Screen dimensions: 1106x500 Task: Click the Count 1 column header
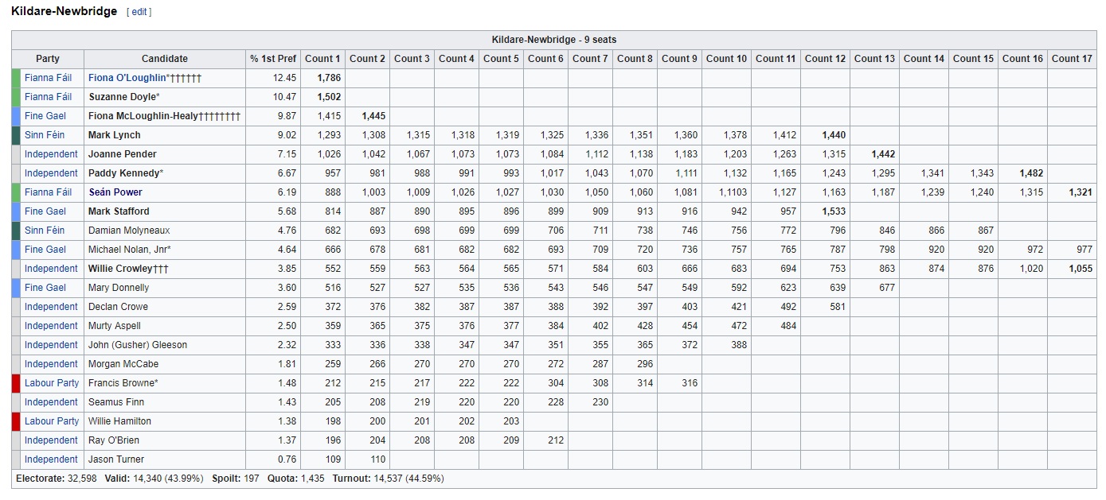(x=322, y=59)
